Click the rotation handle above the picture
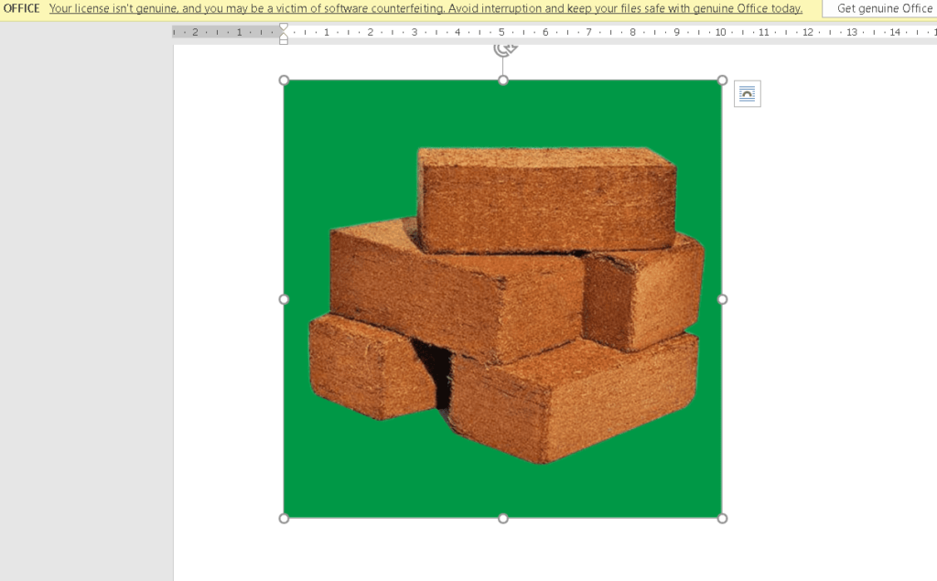The width and height of the screenshot is (937, 581). click(x=503, y=49)
